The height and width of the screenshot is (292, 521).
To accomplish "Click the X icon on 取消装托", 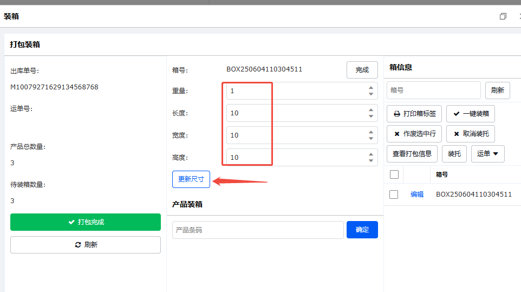I will click(x=457, y=134).
